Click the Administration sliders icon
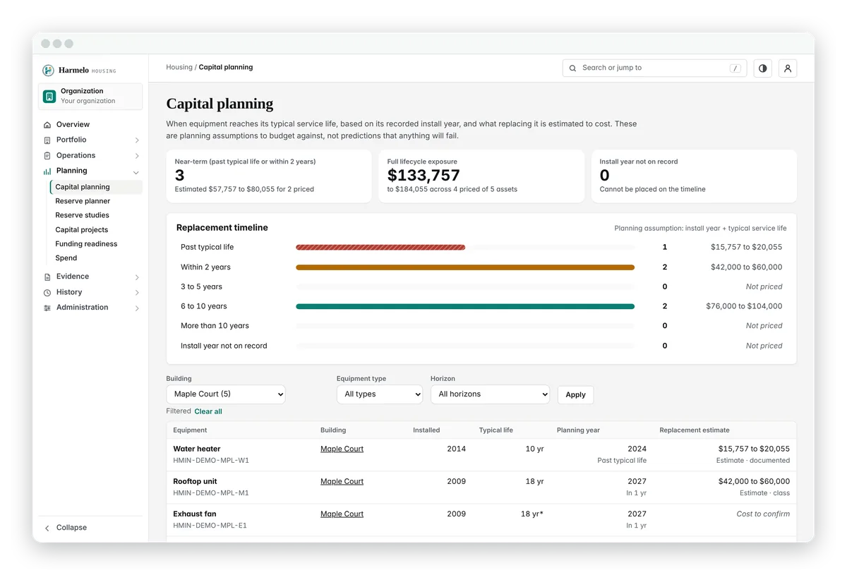The width and height of the screenshot is (847, 575). click(47, 308)
